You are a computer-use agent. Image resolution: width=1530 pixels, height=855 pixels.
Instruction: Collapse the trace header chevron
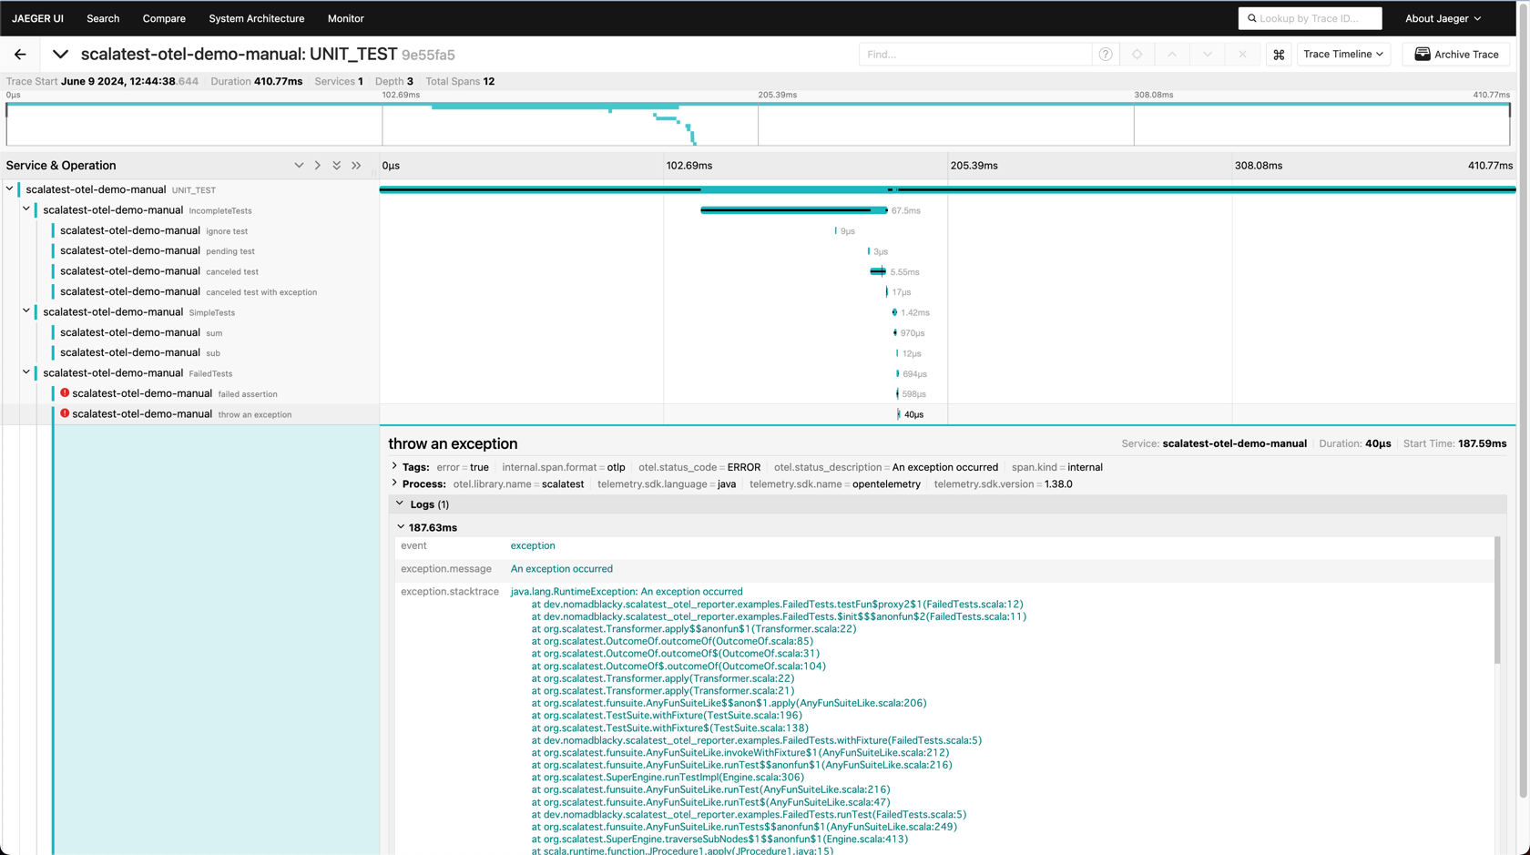click(x=60, y=55)
